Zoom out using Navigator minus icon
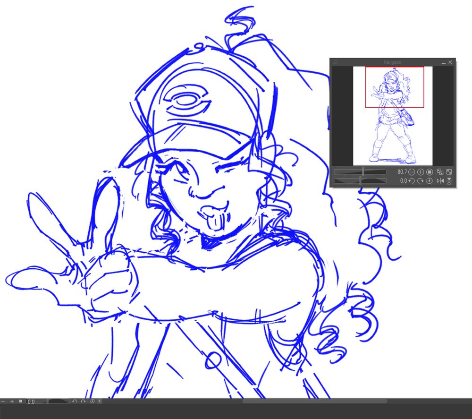Screen dimensions: 472x419 (412, 172)
